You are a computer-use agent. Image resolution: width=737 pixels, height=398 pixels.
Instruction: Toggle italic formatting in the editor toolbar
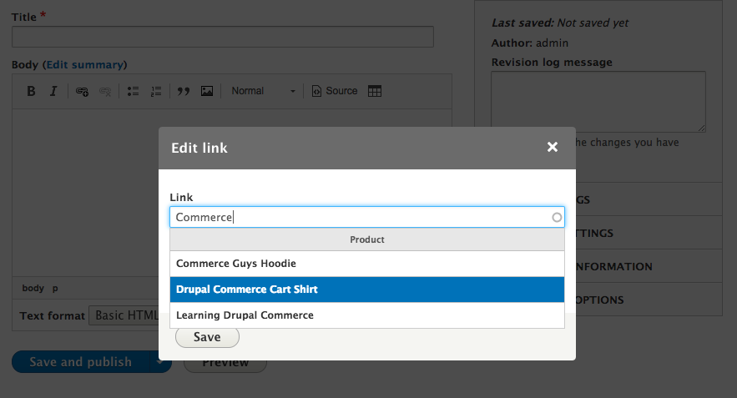pyautogui.click(x=53, y=91)
